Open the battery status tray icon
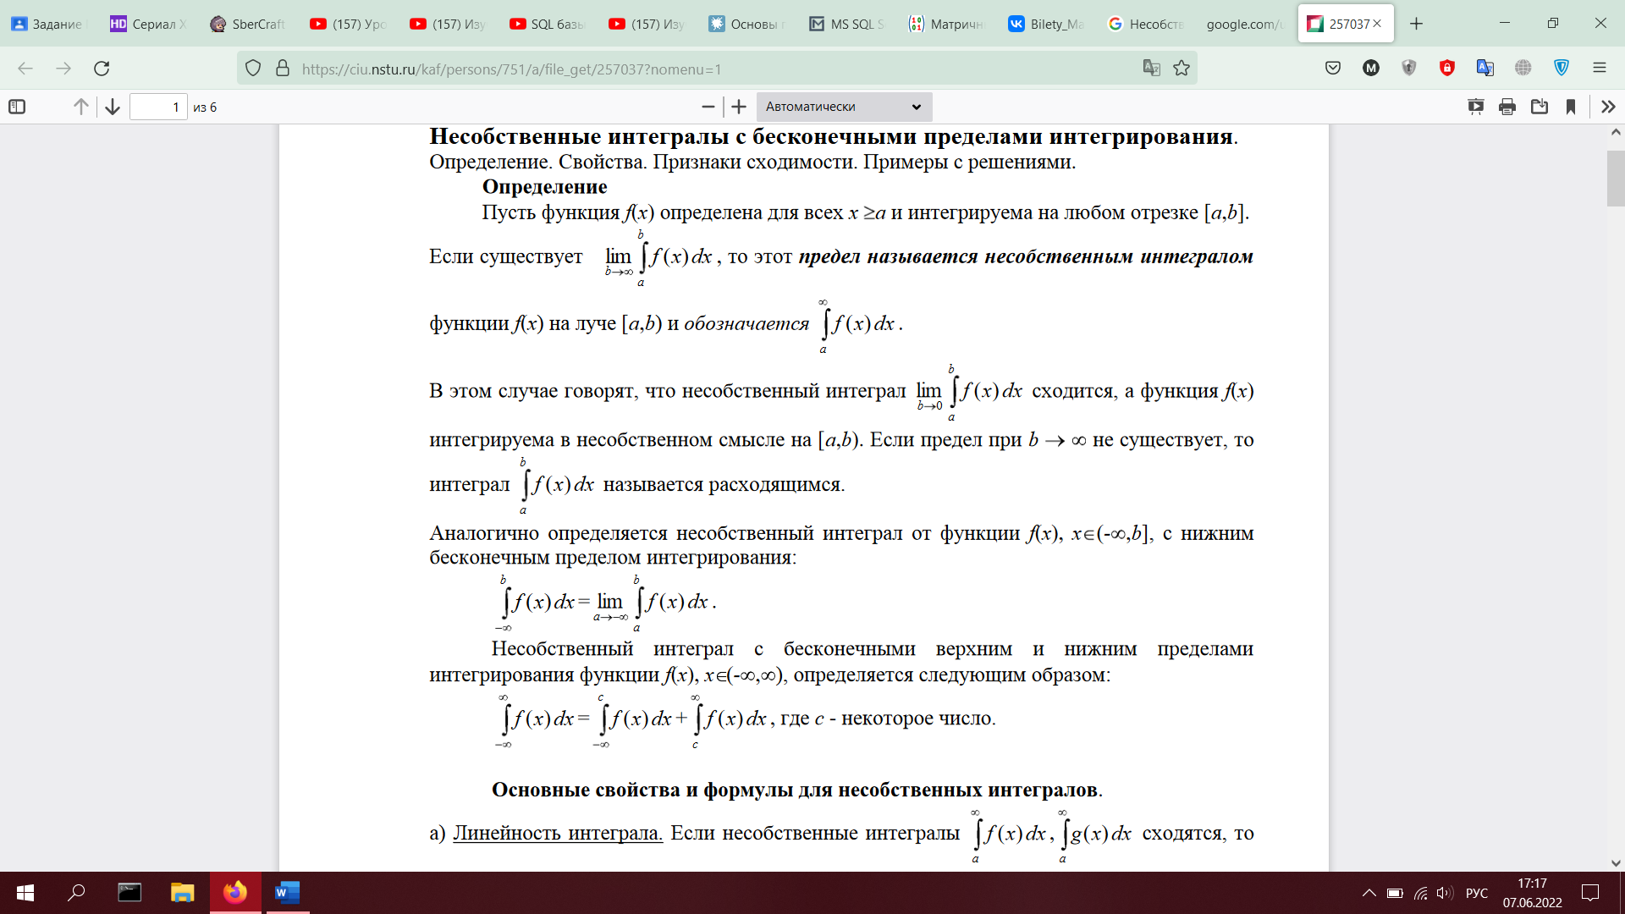The image size is (1625, 914). (1395, 893)
